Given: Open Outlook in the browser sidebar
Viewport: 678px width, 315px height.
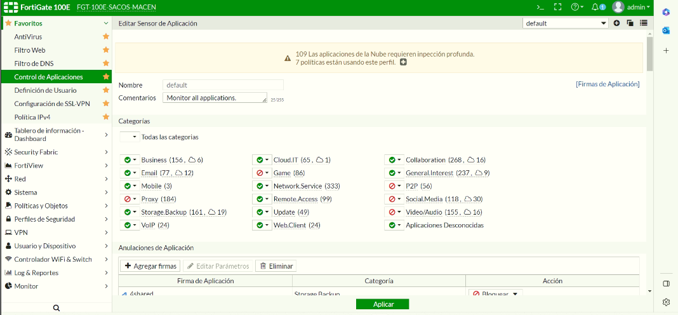Looking at the screenshot, I should point(666,30).
